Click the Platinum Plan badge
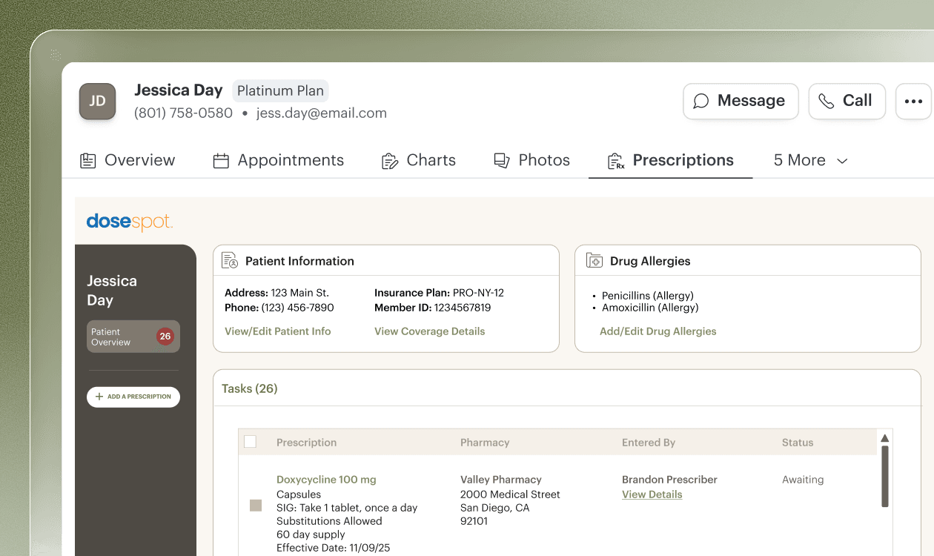 (280, 91)
